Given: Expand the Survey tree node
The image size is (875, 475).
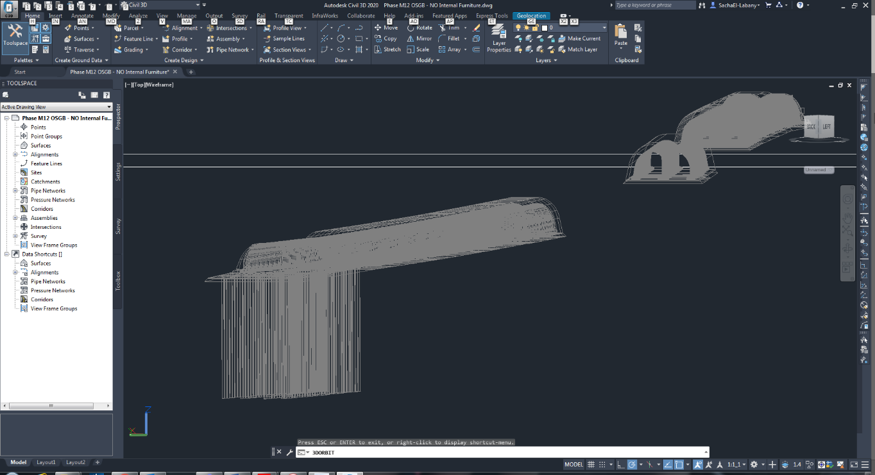Looking at the screenshot, I should pyautogui.click(x=15, y=236).
